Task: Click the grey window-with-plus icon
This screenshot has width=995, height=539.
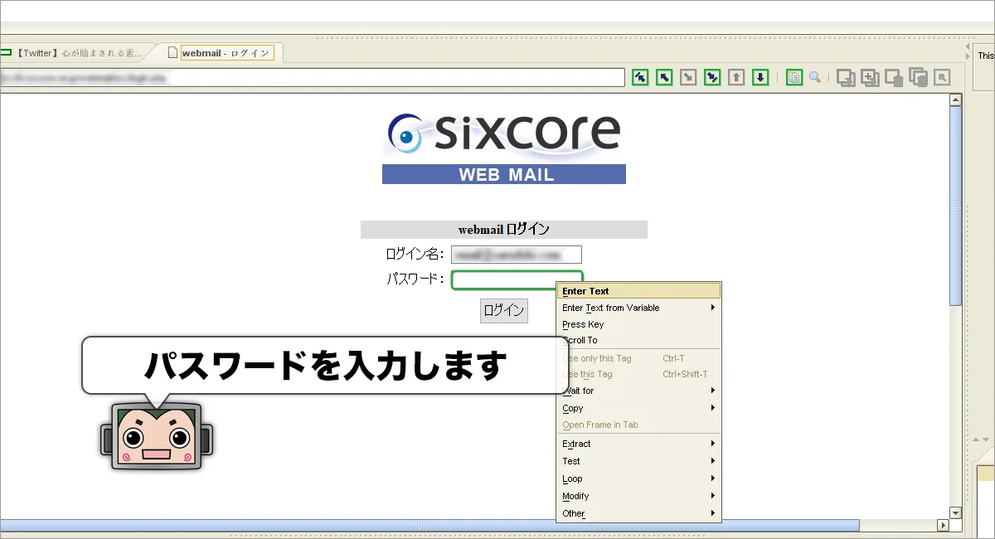Action: pyautogui.click(x=870, y=78)
